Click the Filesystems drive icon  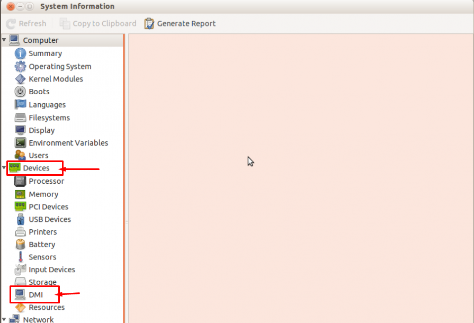(x=20, y=118)
